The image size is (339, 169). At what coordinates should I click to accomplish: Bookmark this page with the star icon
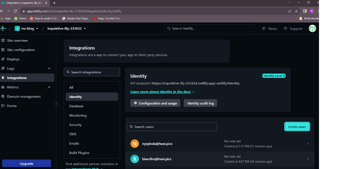point(296,11)
